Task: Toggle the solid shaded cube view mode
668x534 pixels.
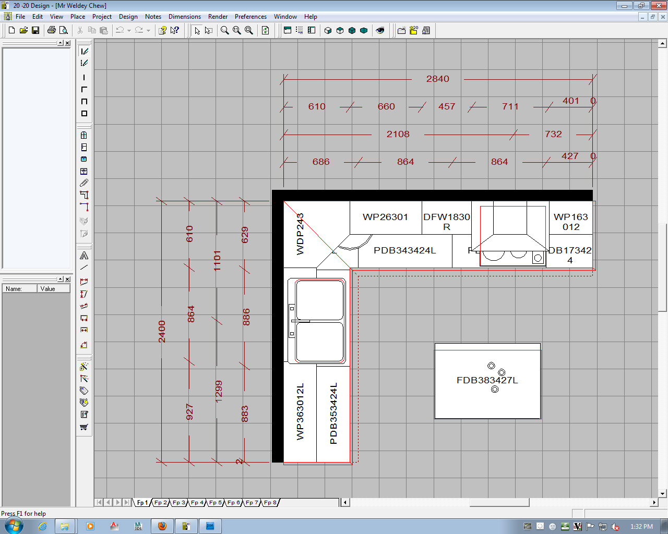Action: coord(352,30)
